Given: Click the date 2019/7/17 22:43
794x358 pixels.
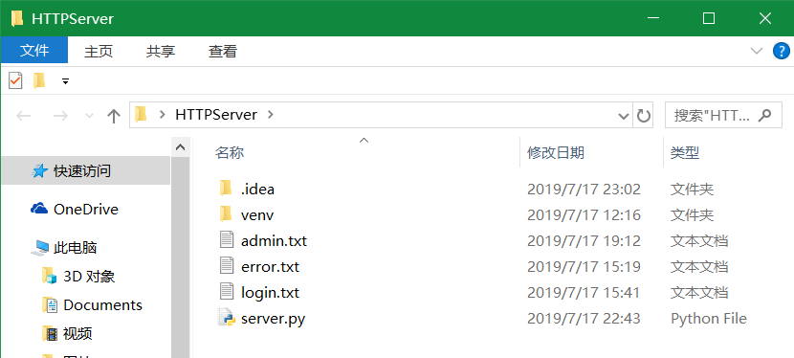Looking at the screenshot, I should tap(584, 319).
